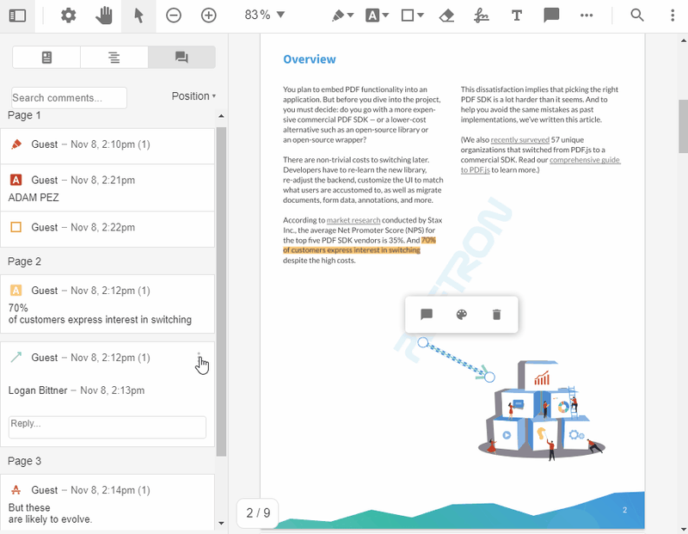Click the Page 3 section header
688x534 pixels.
click(25, 461)
